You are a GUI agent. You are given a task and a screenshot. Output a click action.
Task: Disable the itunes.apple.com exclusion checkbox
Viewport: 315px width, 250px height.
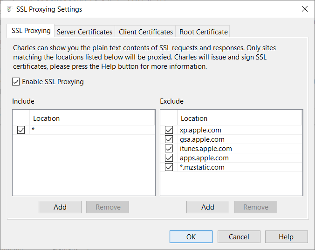click(169, 149)
